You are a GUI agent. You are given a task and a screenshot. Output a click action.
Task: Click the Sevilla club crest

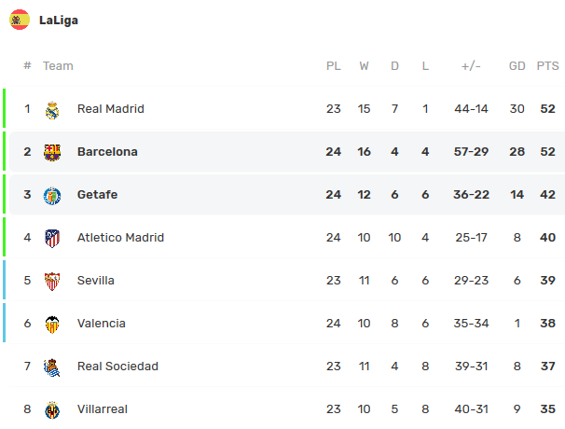[x=52, y=281]
